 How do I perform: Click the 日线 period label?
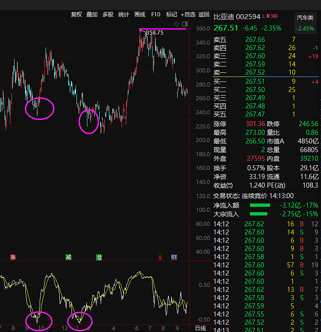point(200,328)
